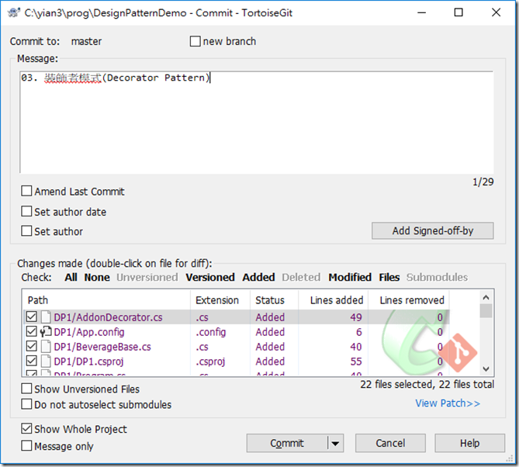Screen dimensions: 519x467
Task: Click Added status of App.config row
Action: 270,332
